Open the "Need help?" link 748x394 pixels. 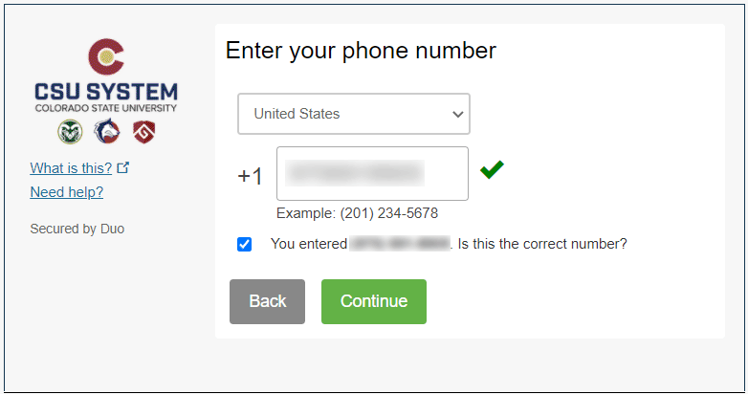coord(67,192)
